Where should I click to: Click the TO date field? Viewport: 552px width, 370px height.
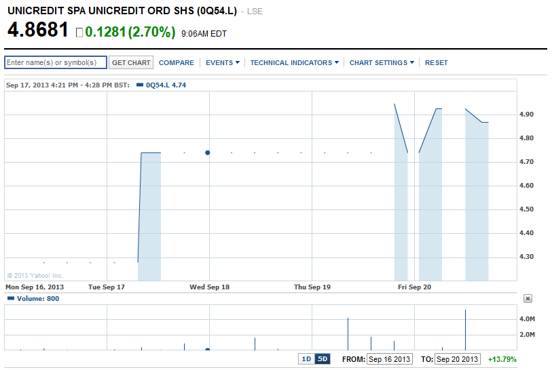[458, 359]
